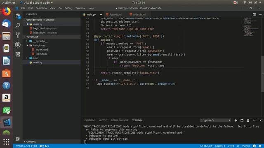This screenshot has width=264, height=148.
Task: Open Qt Creator from the dock
Action: pos(7,110)
